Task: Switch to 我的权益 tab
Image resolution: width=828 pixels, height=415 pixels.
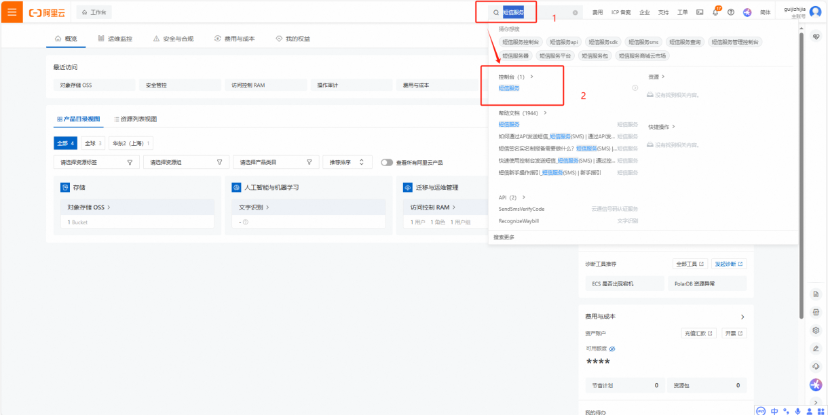Action: (293, 39)
